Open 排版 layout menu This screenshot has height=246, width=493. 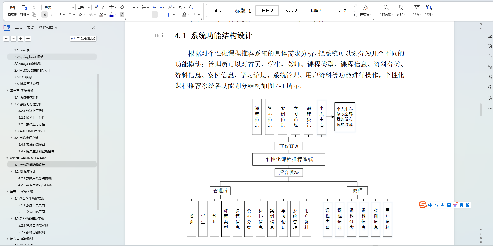point(417,11)
